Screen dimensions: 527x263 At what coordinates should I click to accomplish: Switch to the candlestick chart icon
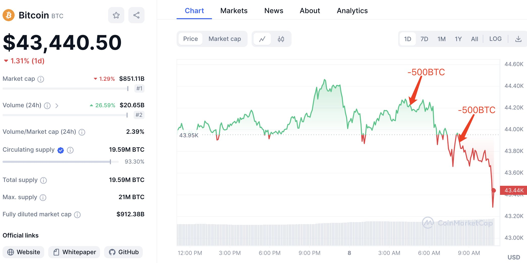point(281,39)
